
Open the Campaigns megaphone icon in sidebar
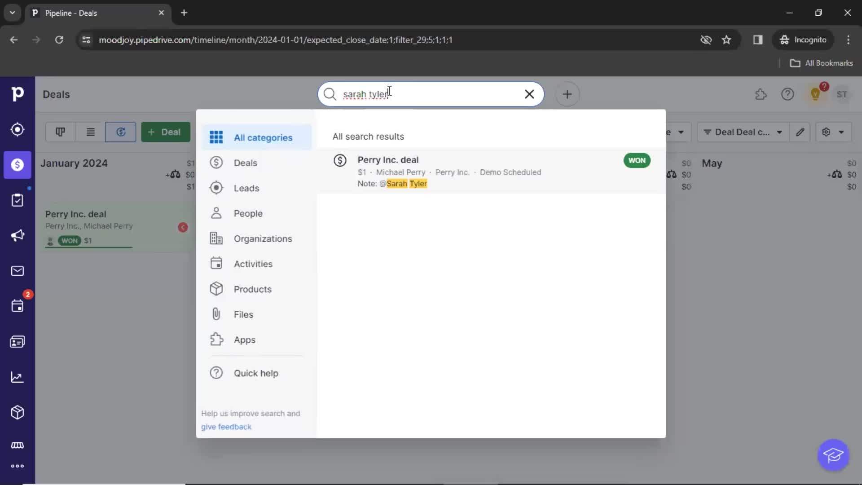[18, 235]
